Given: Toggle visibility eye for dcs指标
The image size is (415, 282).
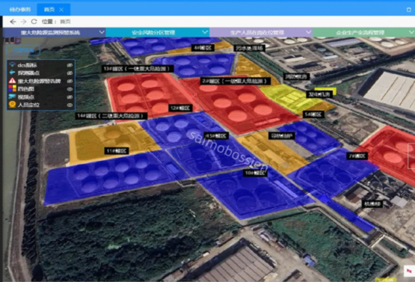Looking at the screenshot, I should pos(70,65).
